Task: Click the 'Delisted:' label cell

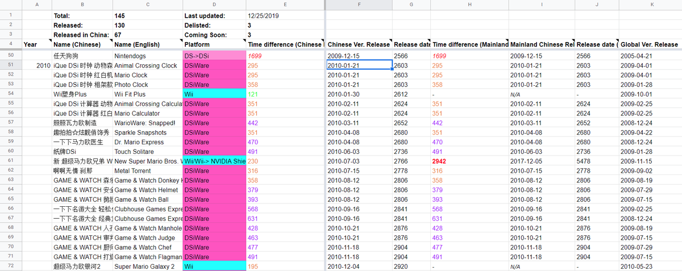Action: point(214,25)
